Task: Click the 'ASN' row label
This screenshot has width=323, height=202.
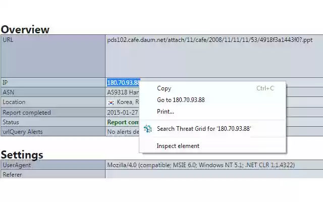Action: point(8,92)
